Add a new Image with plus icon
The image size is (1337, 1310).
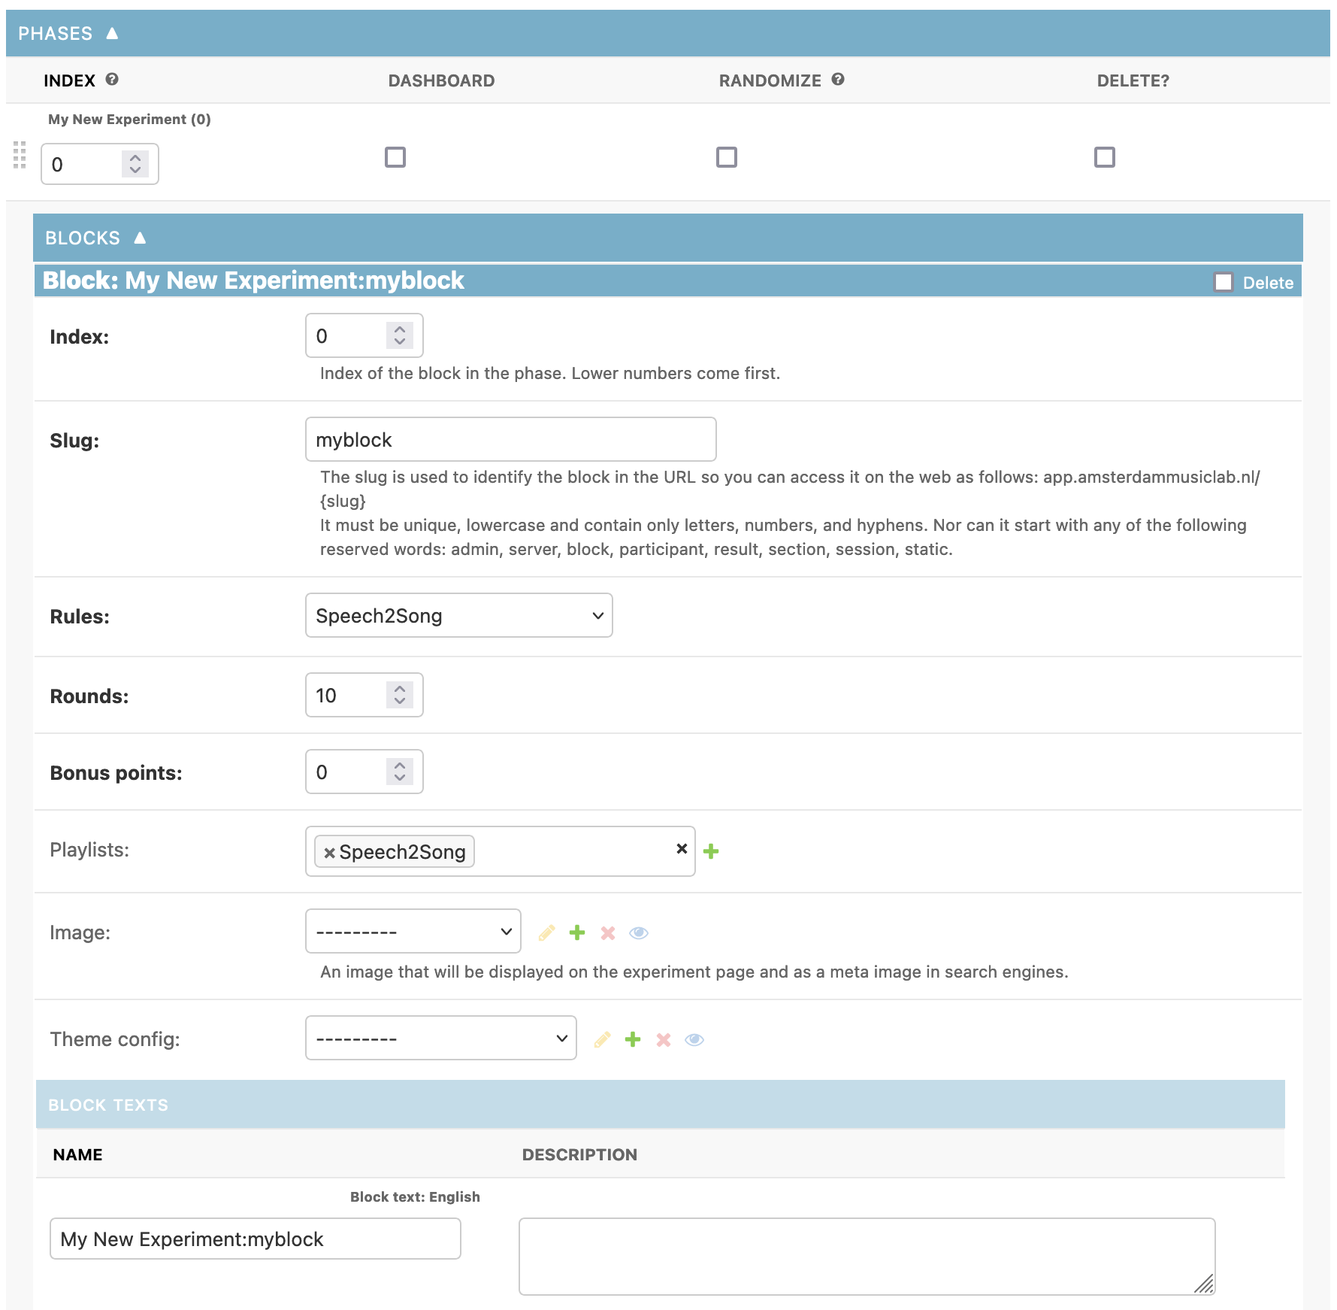(x=577, y=932)
